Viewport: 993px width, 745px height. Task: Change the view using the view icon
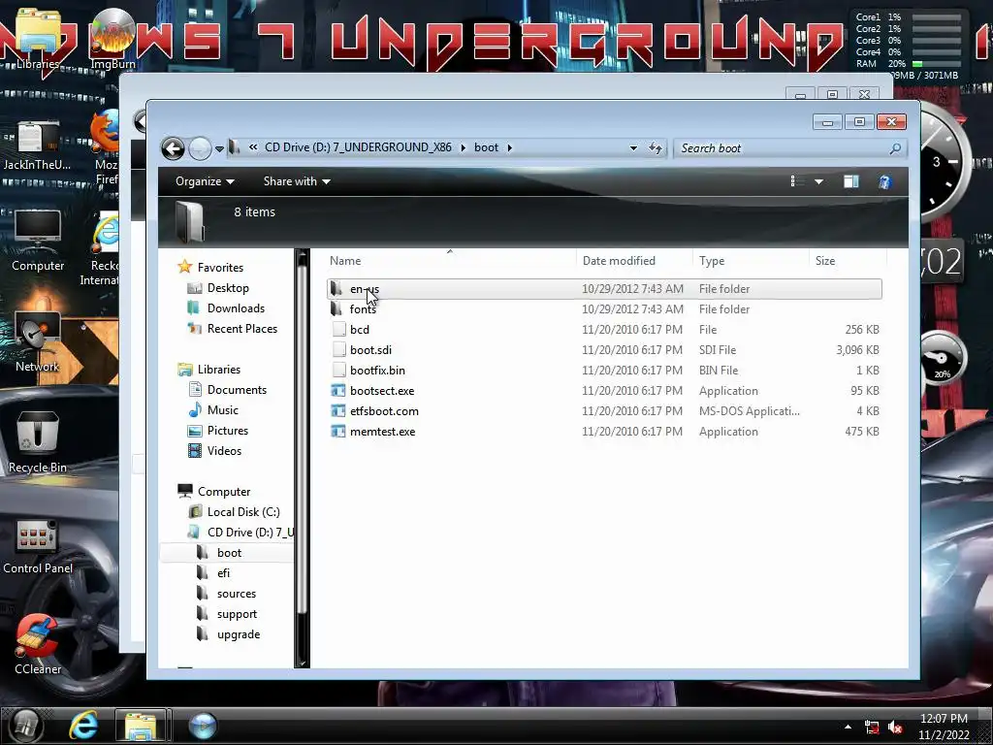[797, 181]
